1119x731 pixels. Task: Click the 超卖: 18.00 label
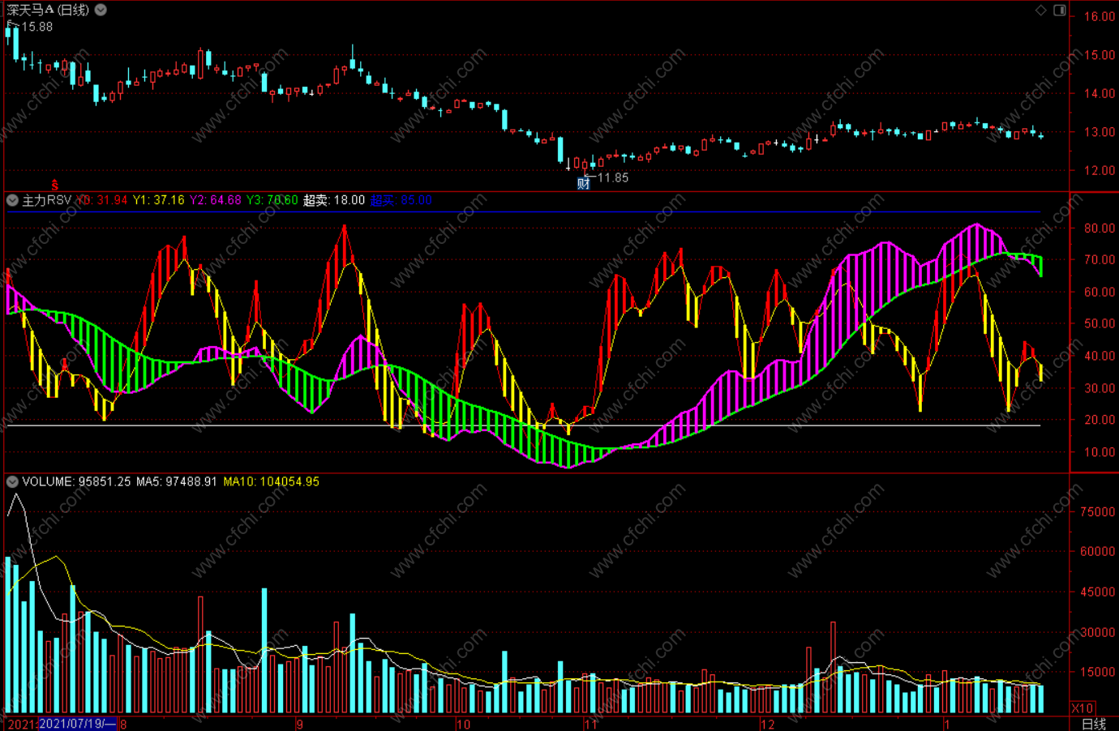click(334, 200)
